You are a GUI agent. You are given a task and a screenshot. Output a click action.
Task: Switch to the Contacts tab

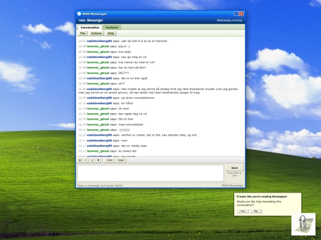coord(112,27)
